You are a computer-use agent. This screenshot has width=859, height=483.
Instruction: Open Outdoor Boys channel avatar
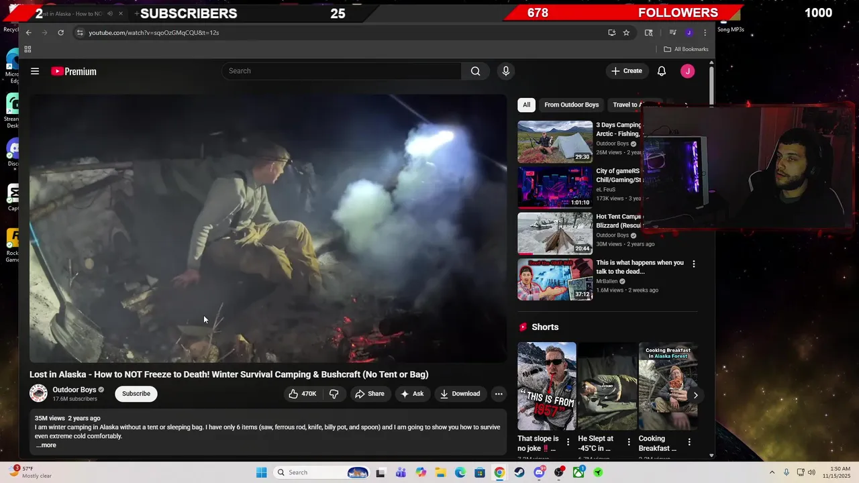pos(38,393)
